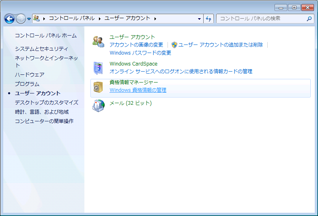Select ユーザー アカウント in the sidebar
Screen dimensions: 318x216
point(38,93)
